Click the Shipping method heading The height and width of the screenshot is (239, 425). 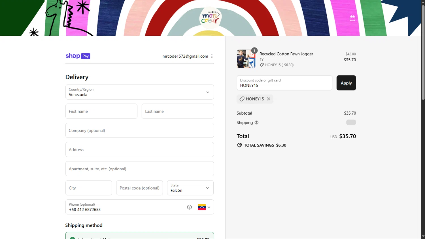[84, 225]
